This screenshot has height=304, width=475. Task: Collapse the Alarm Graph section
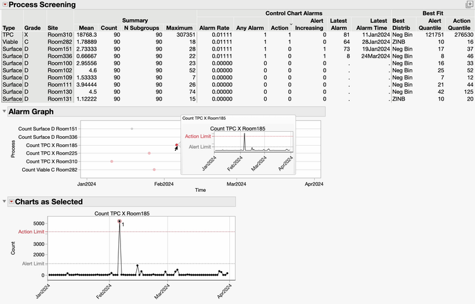tap(4, 111)
